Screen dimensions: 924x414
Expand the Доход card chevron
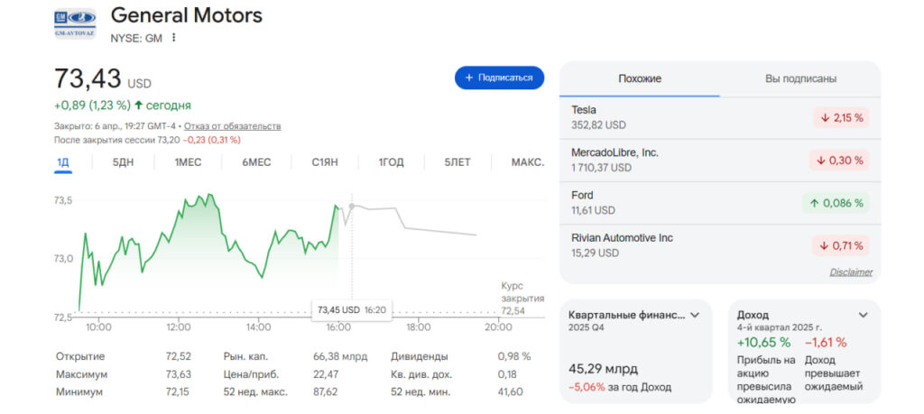click(863, 315)
